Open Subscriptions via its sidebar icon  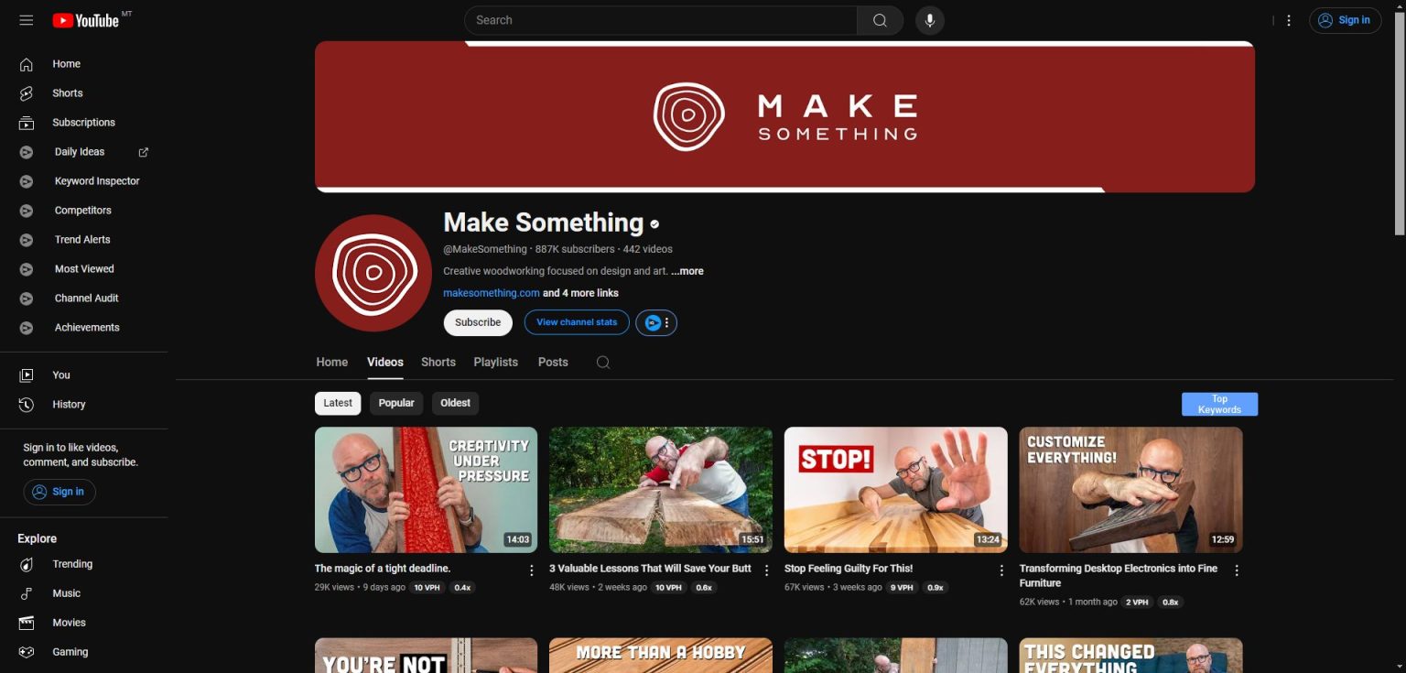(26, 122)
